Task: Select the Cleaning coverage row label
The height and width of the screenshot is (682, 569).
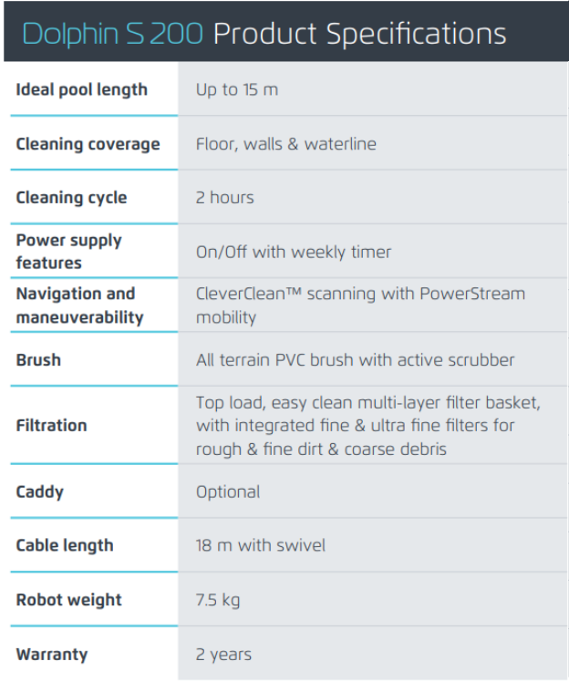Action: pyautogui.click(x=88, y=144)
